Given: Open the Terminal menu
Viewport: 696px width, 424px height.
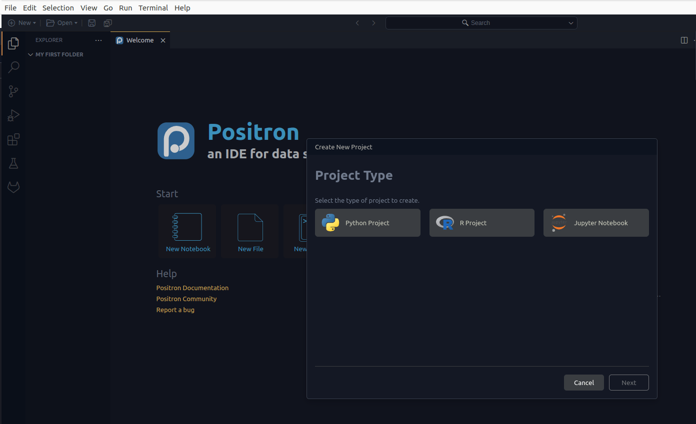Looking at the screenshot, I should [153, 7].
